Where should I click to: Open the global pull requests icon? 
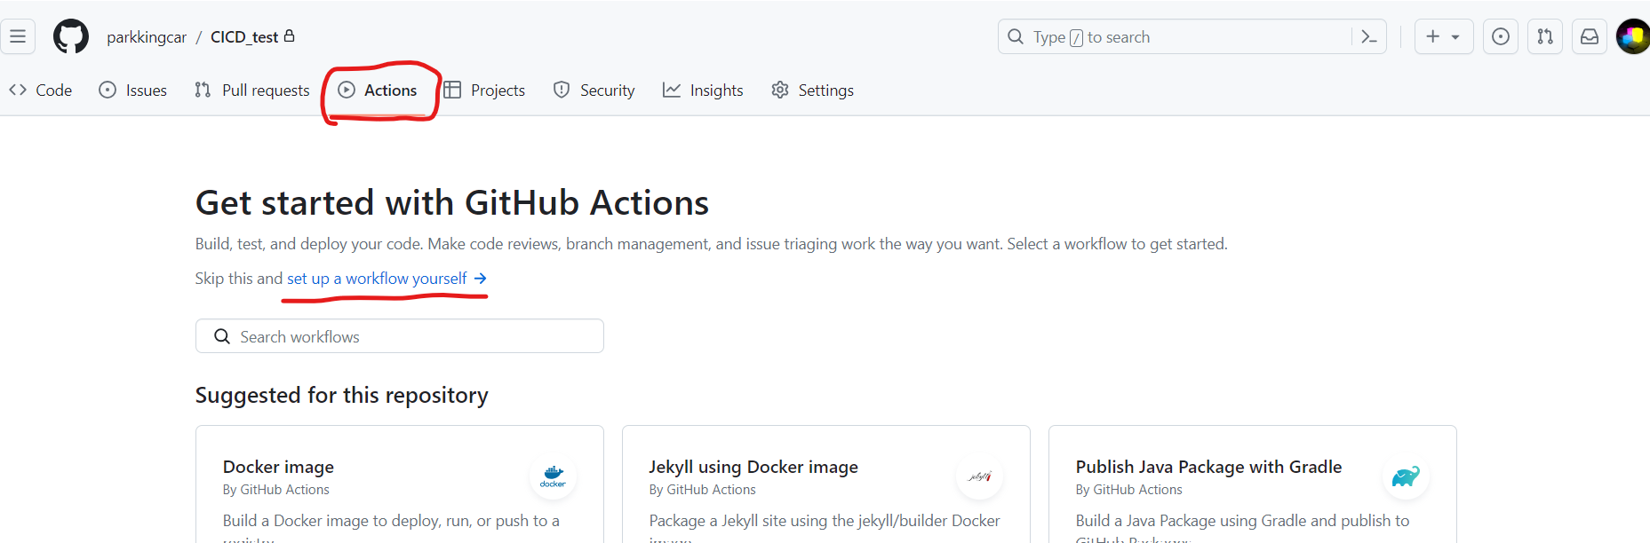click(x=1545, y=37)
